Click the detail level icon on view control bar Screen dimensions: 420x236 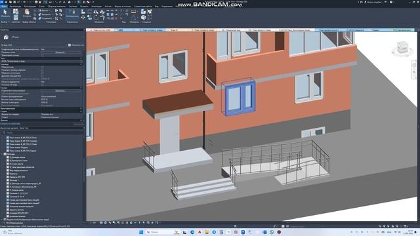[x=101, y=223]
